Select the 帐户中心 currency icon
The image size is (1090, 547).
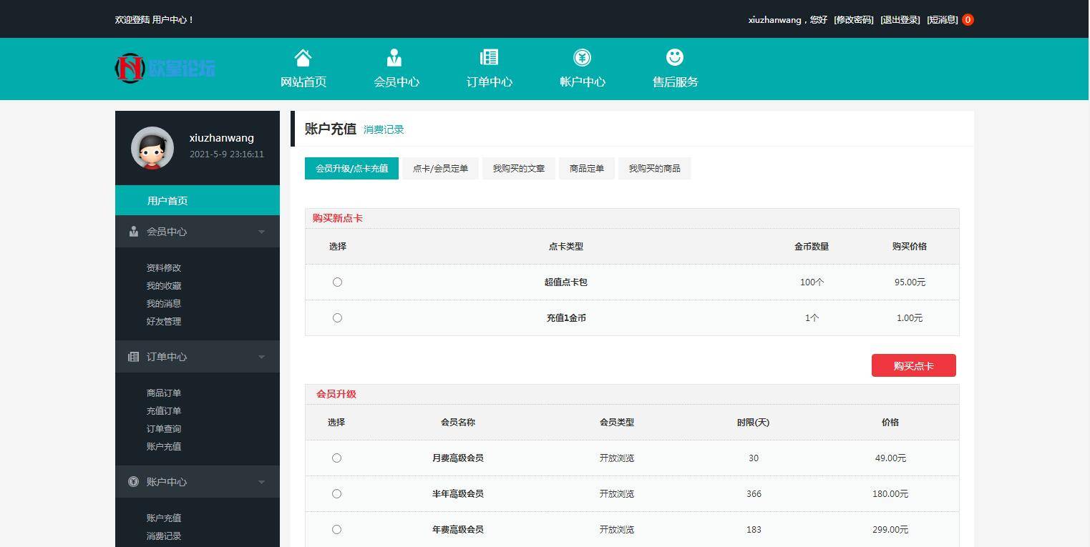coord(582,56)
